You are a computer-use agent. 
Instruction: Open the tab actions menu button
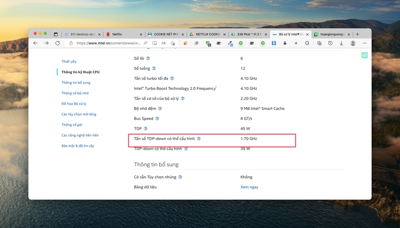click(x=56, y=34)
